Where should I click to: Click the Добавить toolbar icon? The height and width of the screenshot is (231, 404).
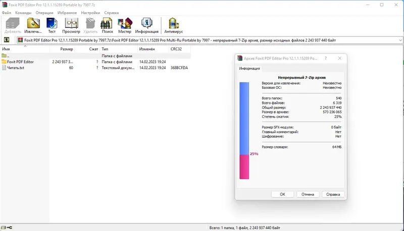(13, 23)
